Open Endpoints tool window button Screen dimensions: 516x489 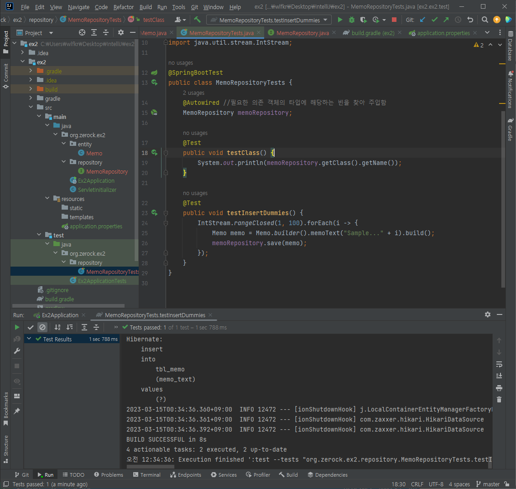coord(186,475)
